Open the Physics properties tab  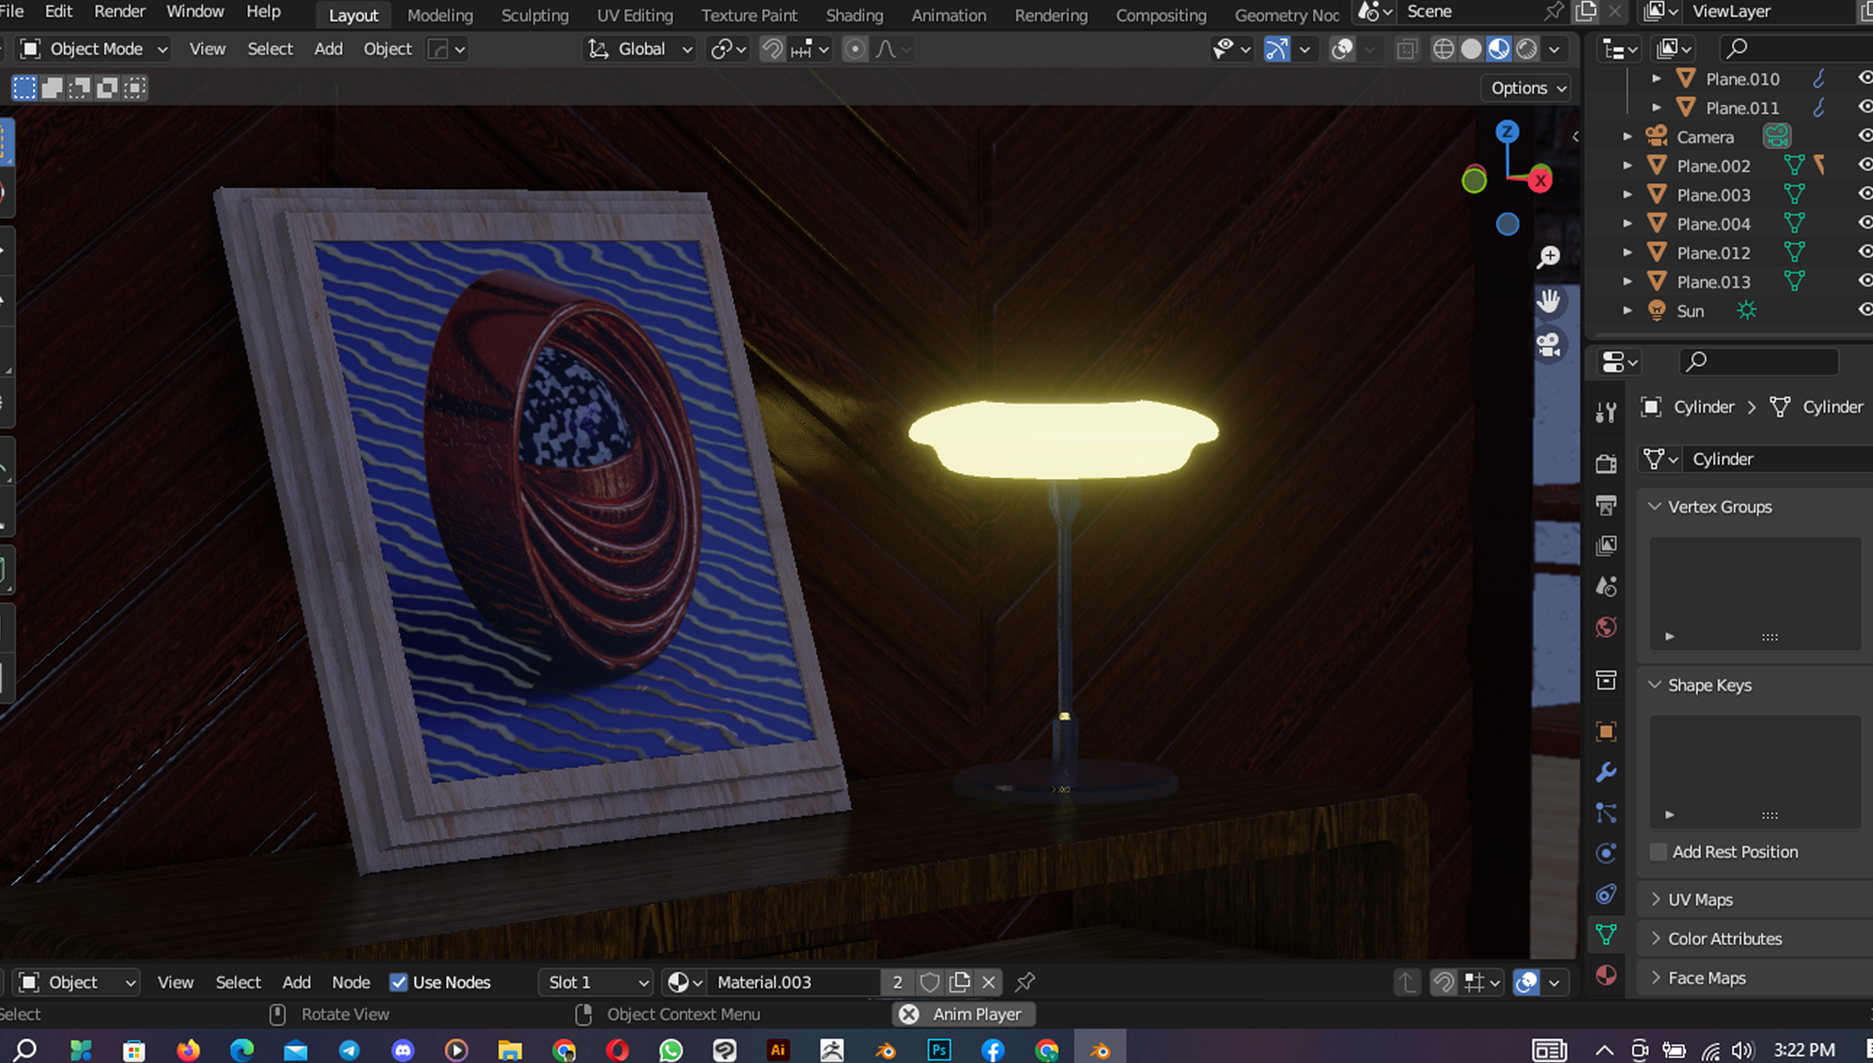(x=1606, y=853)
